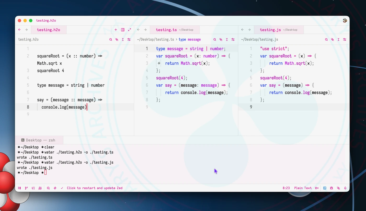Click to restart and update Zed

pos(95,188)
